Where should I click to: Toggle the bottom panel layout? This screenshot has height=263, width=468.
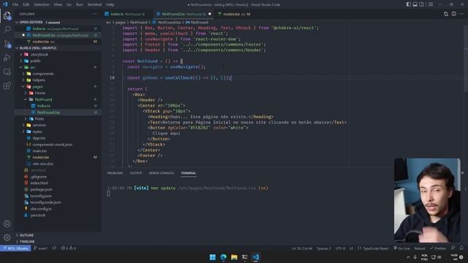coord(415,4)
